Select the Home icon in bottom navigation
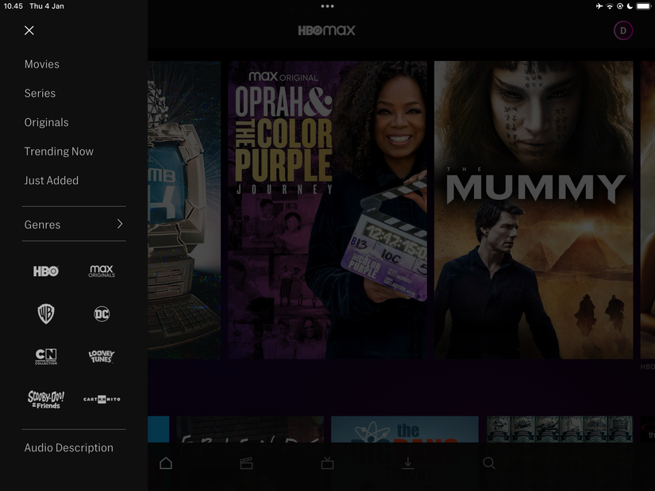This screenshot has width=655, height=491. pos(165,462)
